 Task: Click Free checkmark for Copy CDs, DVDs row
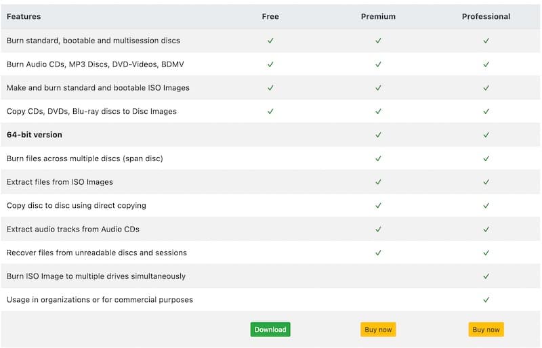(270, 111)
